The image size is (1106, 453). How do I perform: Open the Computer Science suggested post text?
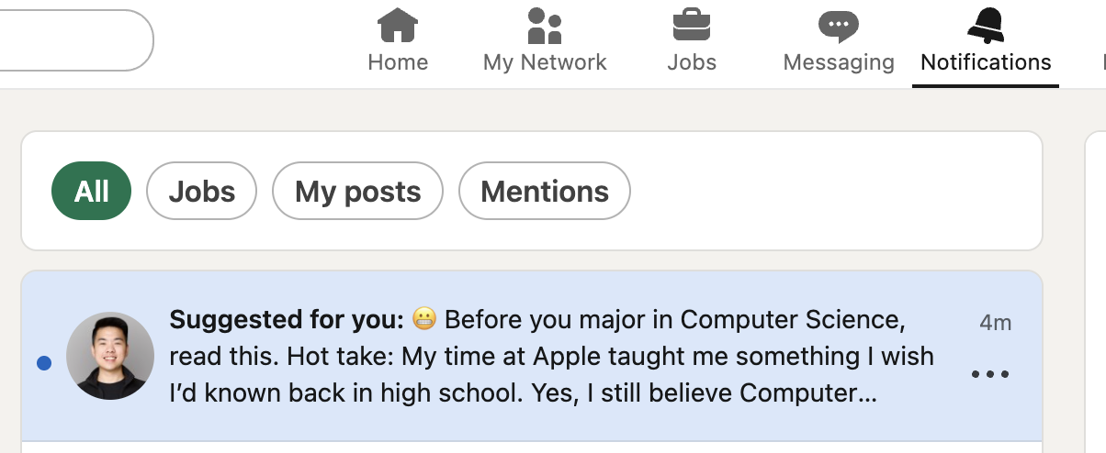551,357
